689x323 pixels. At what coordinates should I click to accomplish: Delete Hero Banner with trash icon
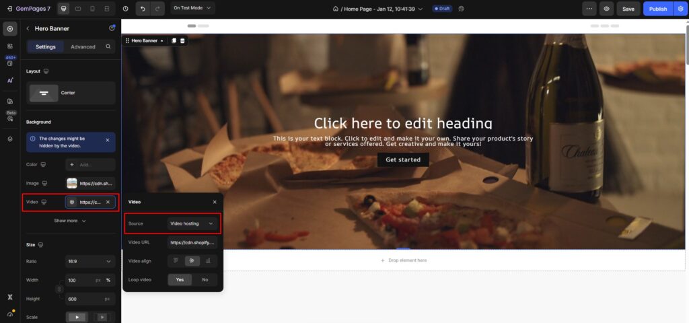pos(182,40)
